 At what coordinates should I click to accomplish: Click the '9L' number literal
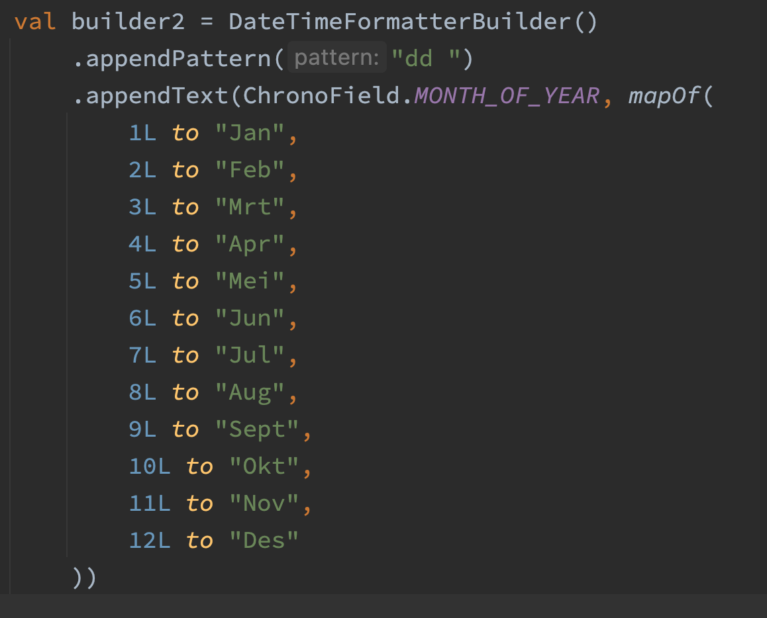(x=142, y=430)
